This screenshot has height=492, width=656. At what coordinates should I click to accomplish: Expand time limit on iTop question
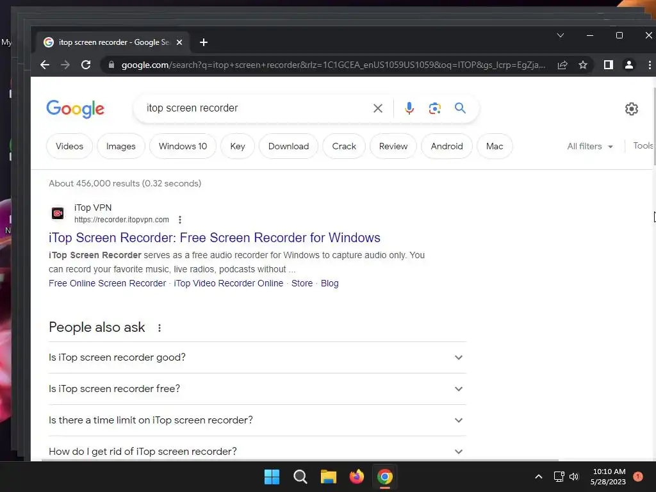[258, 420]
